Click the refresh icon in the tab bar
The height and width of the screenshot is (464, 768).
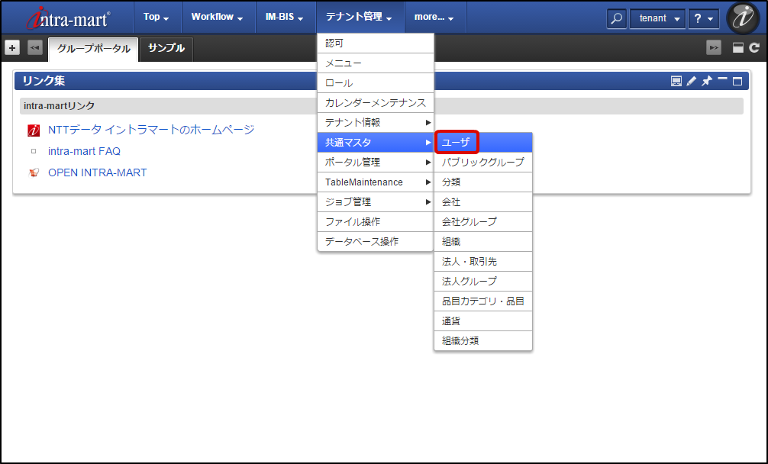point(754,47)
